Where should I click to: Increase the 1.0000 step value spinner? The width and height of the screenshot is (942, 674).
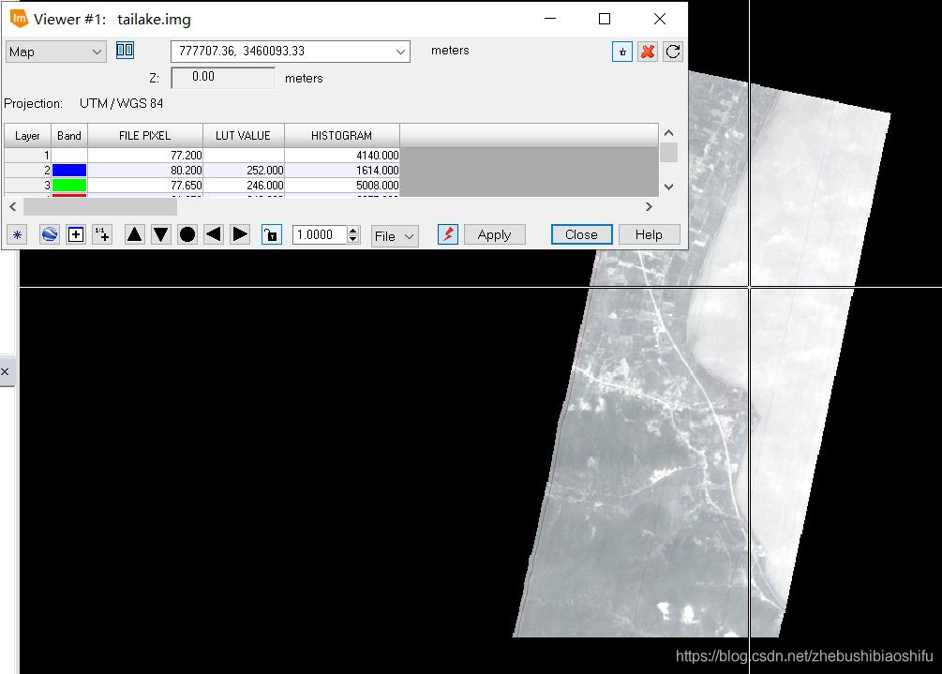coord(353,230)
